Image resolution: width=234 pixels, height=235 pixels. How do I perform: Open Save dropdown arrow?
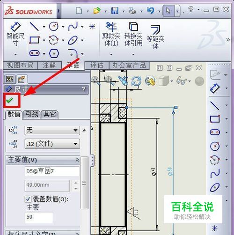pos(124,11)
